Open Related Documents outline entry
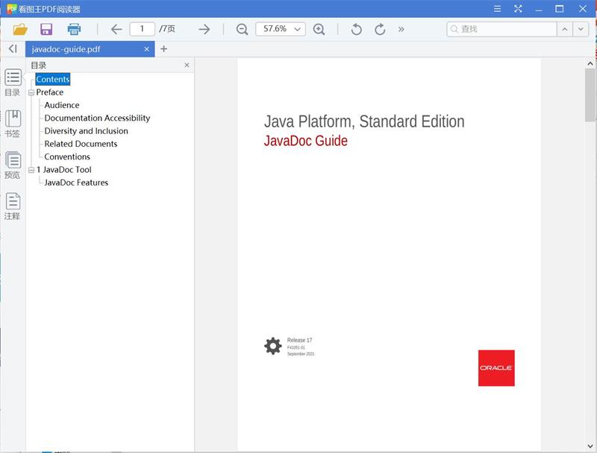The width and height of the screenshot is (597, 453). 81,144
